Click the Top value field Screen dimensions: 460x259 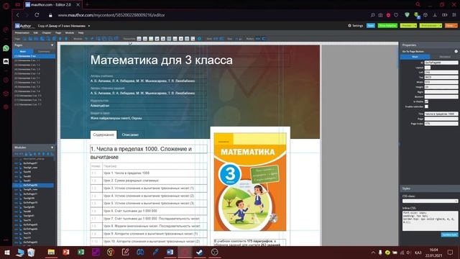tap(441, 77)
